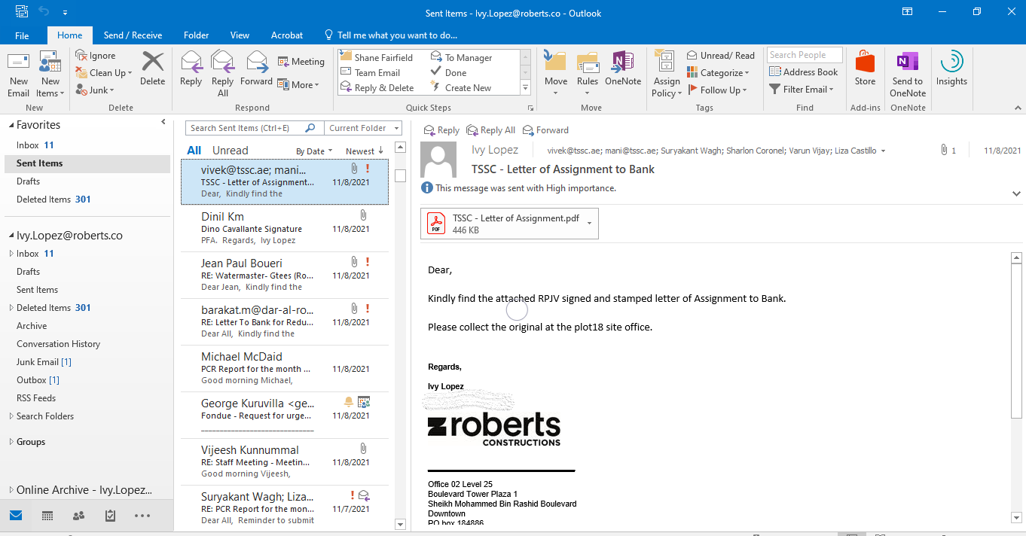Click the Search Sent Items field
Viewport: 1026px width, 536px height.
pos(255,129)
